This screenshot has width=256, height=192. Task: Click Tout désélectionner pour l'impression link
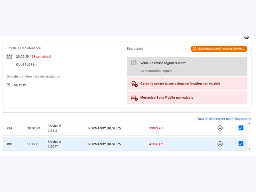(224, 119)
